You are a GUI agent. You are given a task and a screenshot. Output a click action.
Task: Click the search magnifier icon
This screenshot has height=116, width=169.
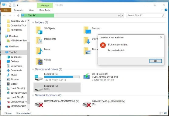(163, 15)
